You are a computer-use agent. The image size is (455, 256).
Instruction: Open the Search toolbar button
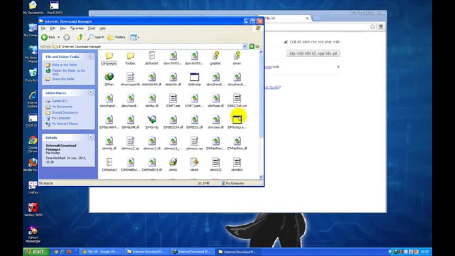96,37
